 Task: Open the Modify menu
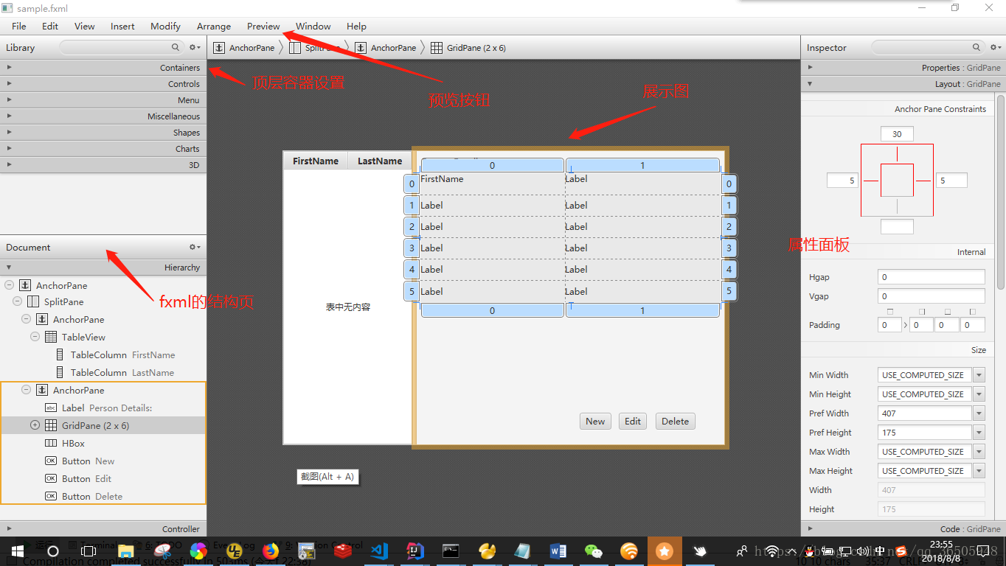click(165, 26)
